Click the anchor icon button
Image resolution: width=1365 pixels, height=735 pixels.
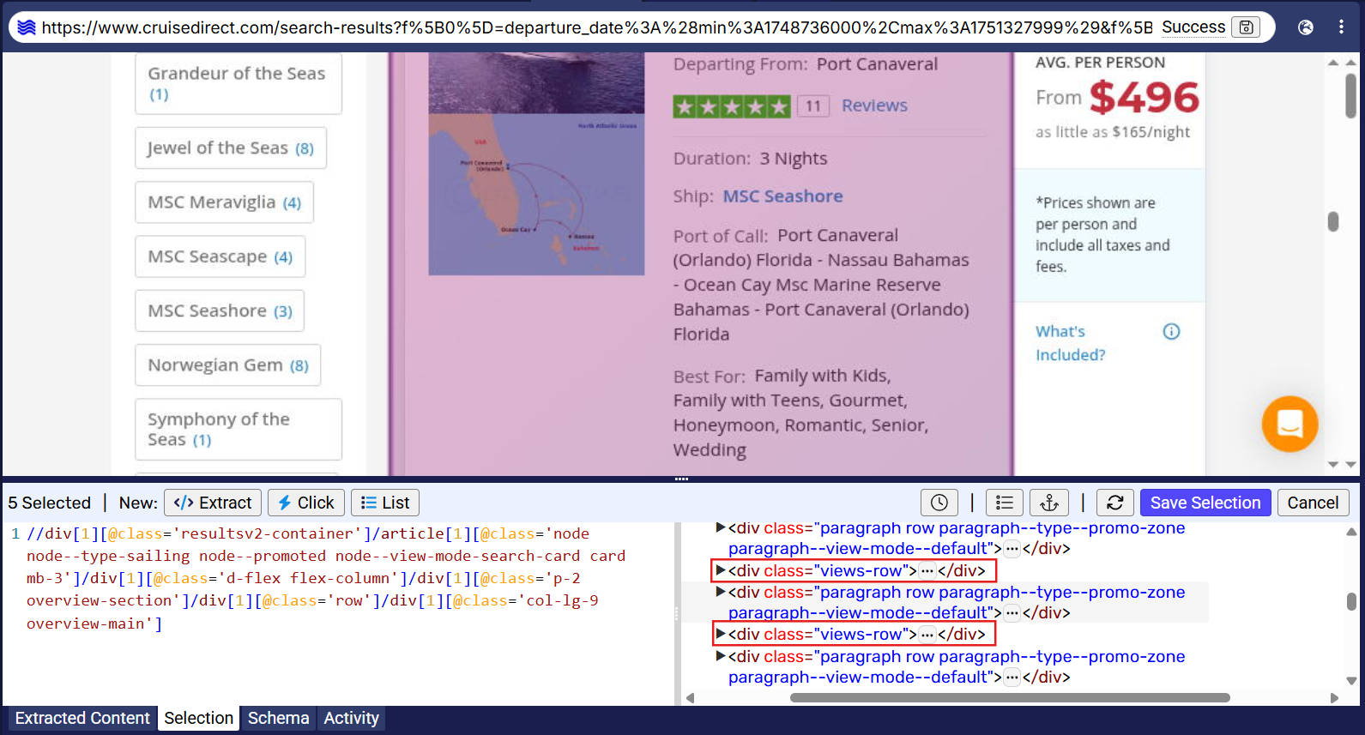1049,503
